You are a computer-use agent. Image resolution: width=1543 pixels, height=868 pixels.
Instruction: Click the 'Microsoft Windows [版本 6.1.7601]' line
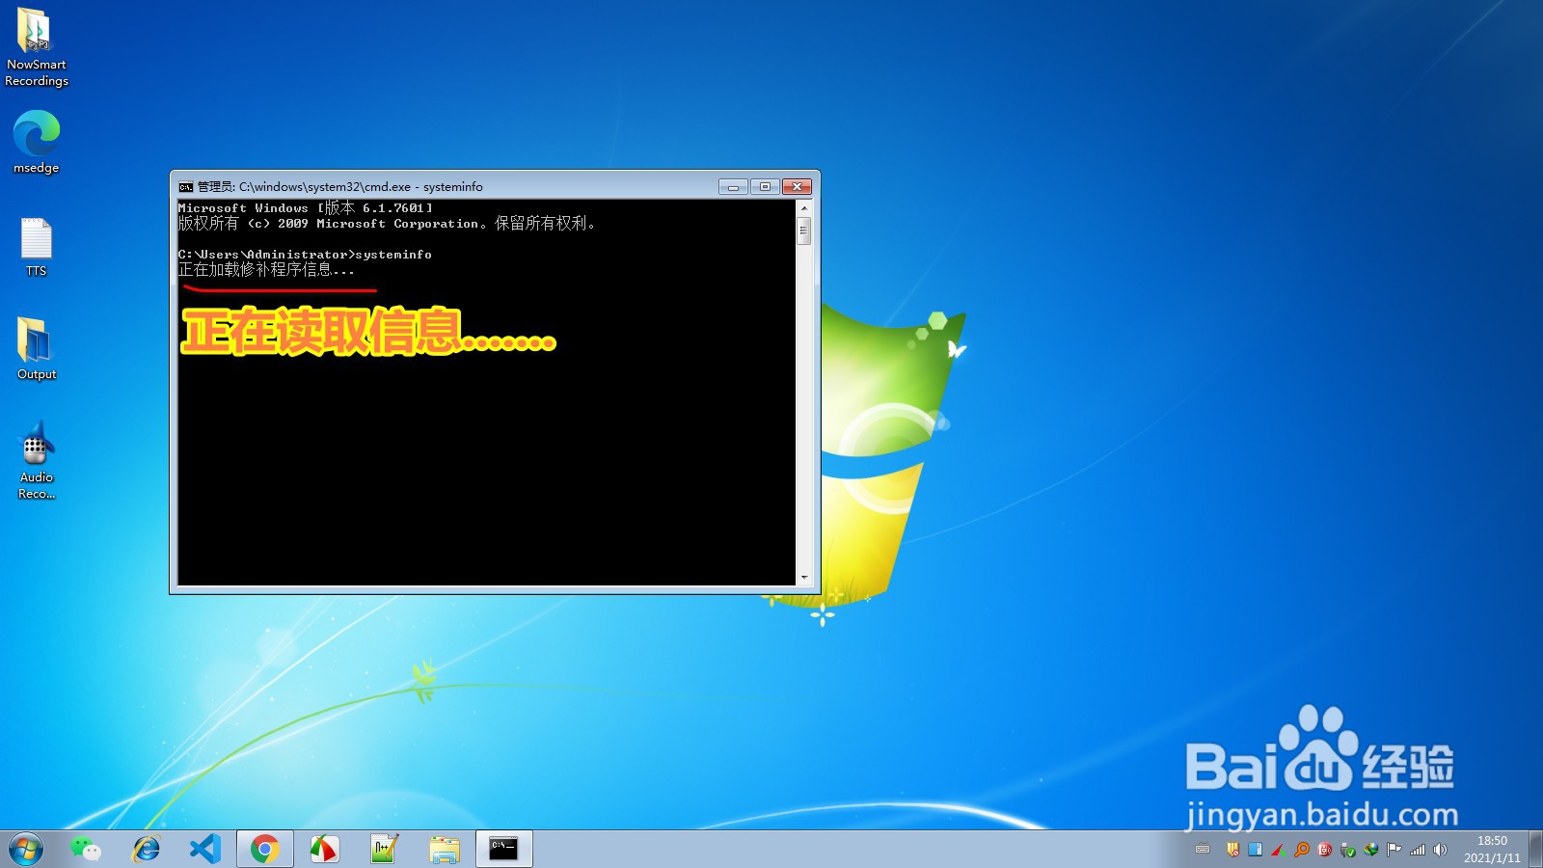[x=306, y=207]
